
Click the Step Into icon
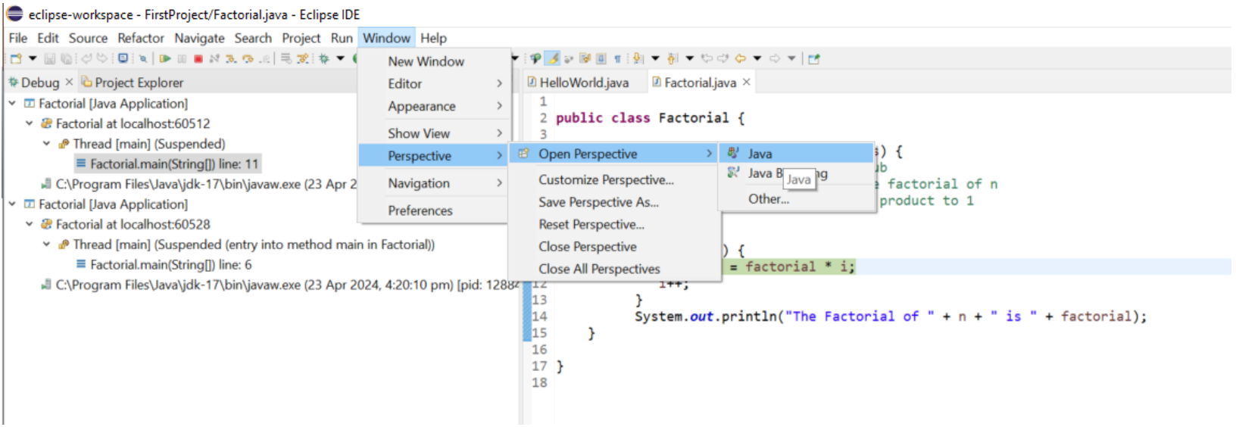(x=231, y=58)
